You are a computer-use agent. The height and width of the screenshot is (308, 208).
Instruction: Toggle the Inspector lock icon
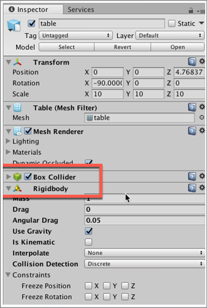click(191, 11)
